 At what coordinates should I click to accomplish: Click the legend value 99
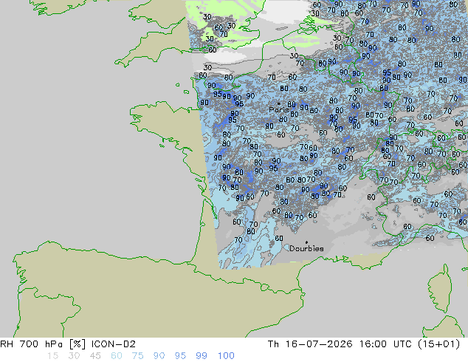point(202,356)
